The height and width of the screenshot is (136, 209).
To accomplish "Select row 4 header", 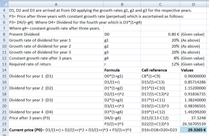I will (x=4, y=10).
